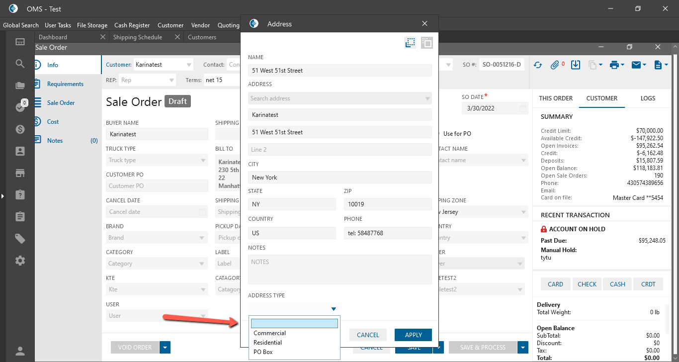Click the CARD payment button
Viewport: 679px width, 362px height.
[x=555, y=284]
